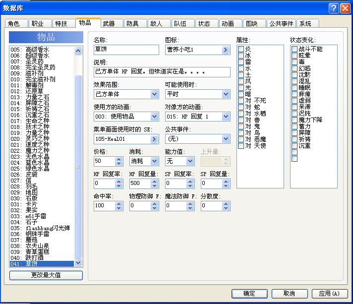Select item 038: 农夫山泉
The width and height of the screenshot is (353, 304).
point(42,246)
